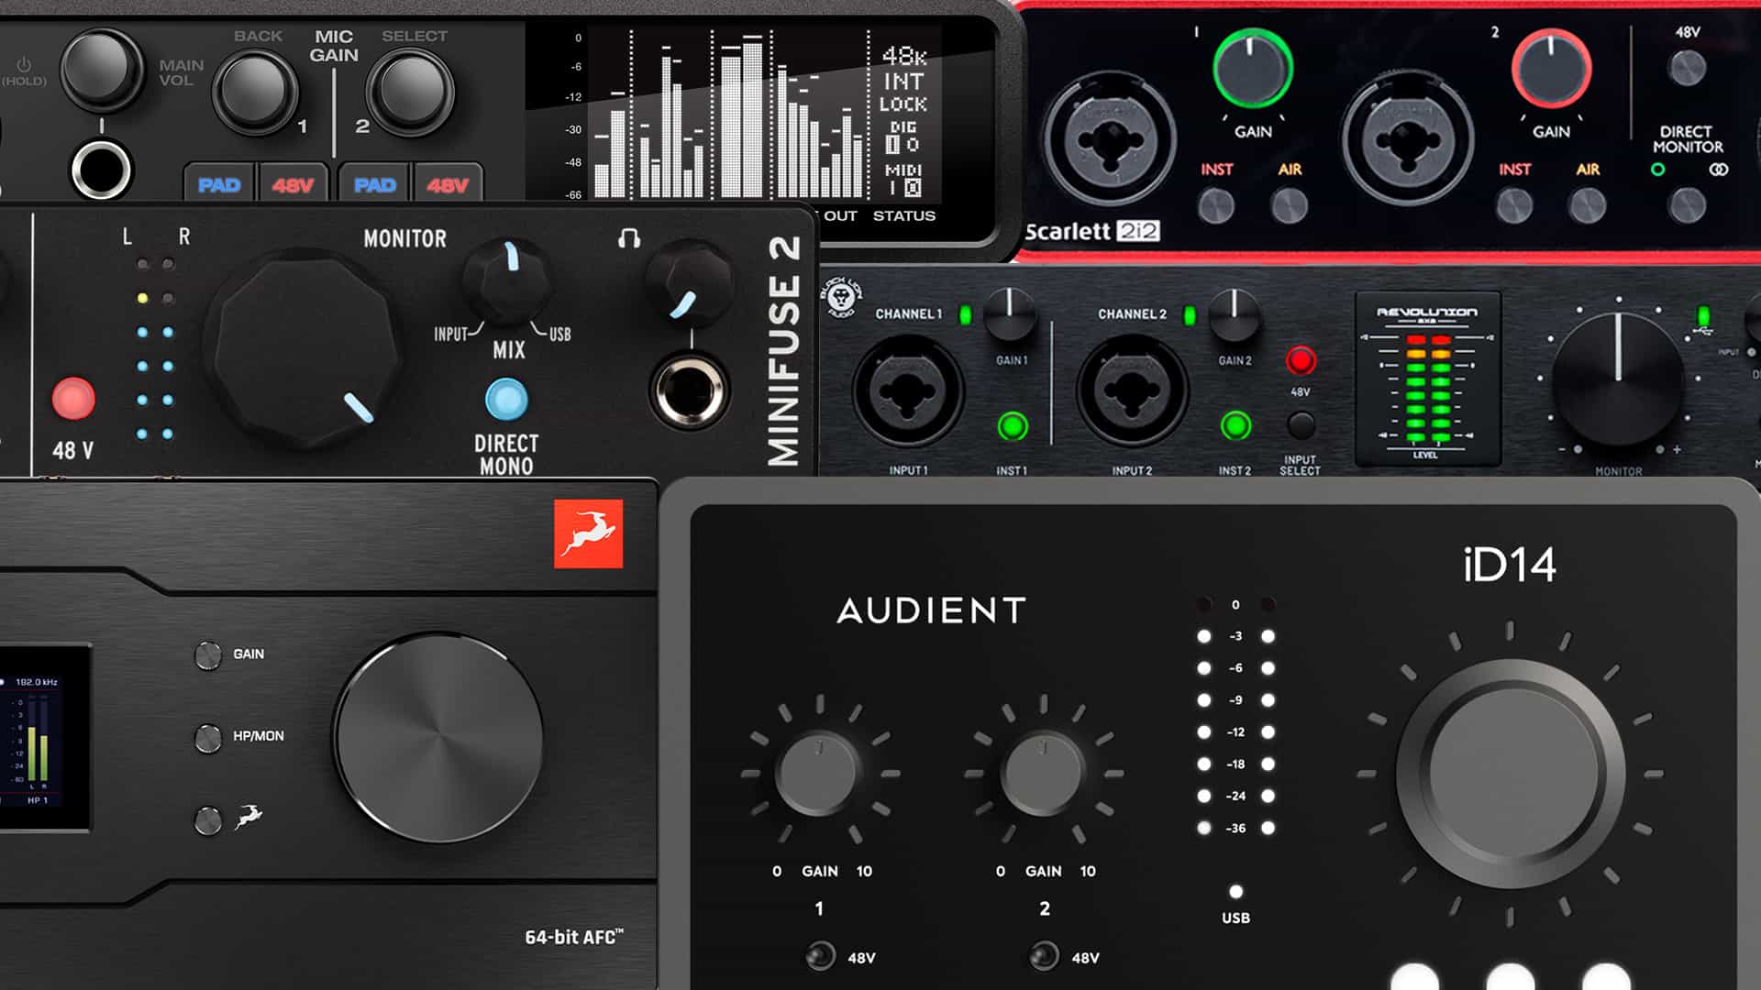Screen dimensions: 1761x990
Task: Enable the first 48V button next to PAD
Action: click(x=293, y=184)
